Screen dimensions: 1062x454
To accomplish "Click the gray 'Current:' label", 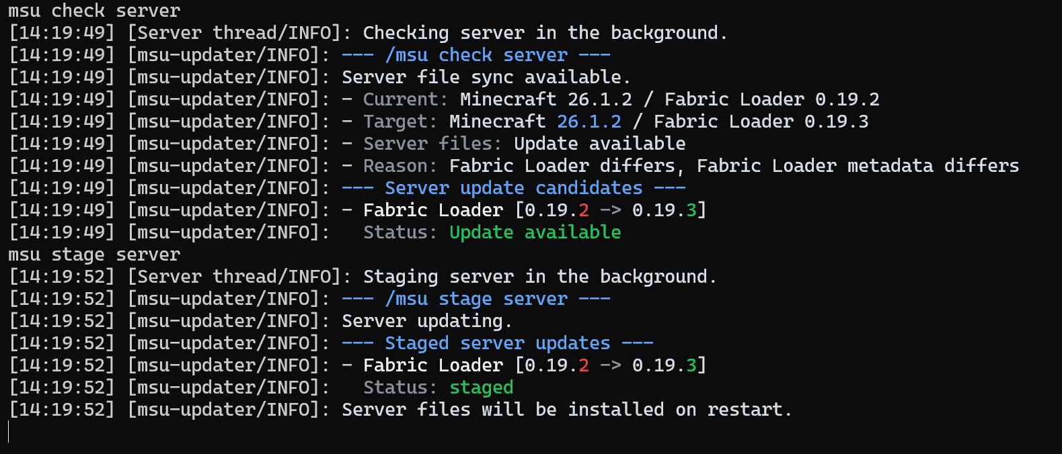I will pyautogui.click(x=406, y=99).
